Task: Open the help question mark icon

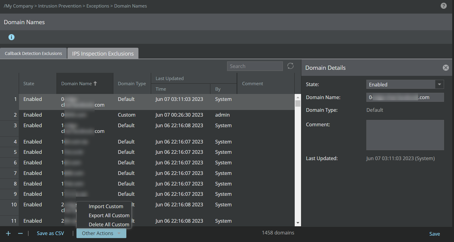Action: coord(443,6)
